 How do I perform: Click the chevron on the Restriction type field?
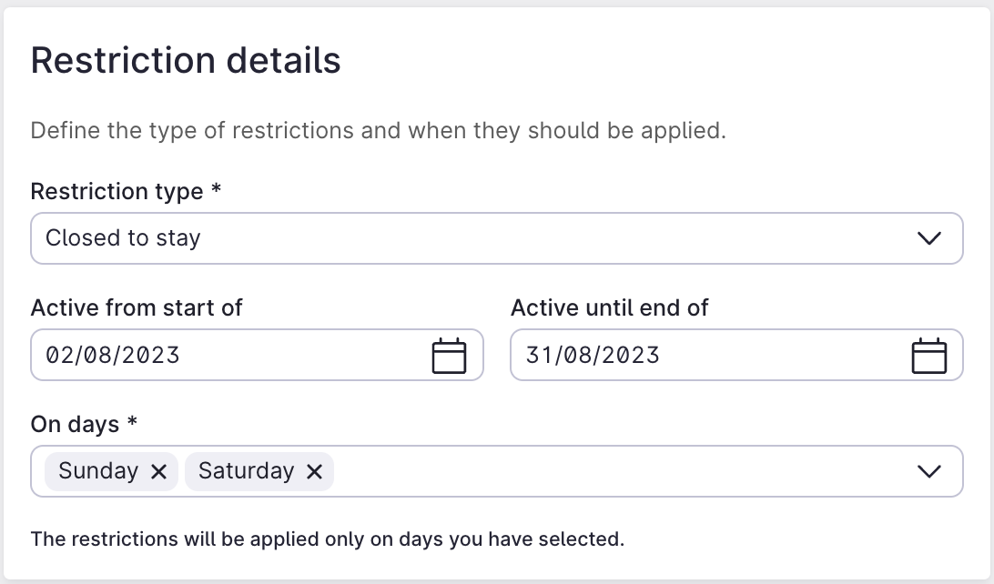click(929, 238)
